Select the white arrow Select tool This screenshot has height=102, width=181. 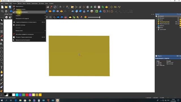click(x=2, y=20)
